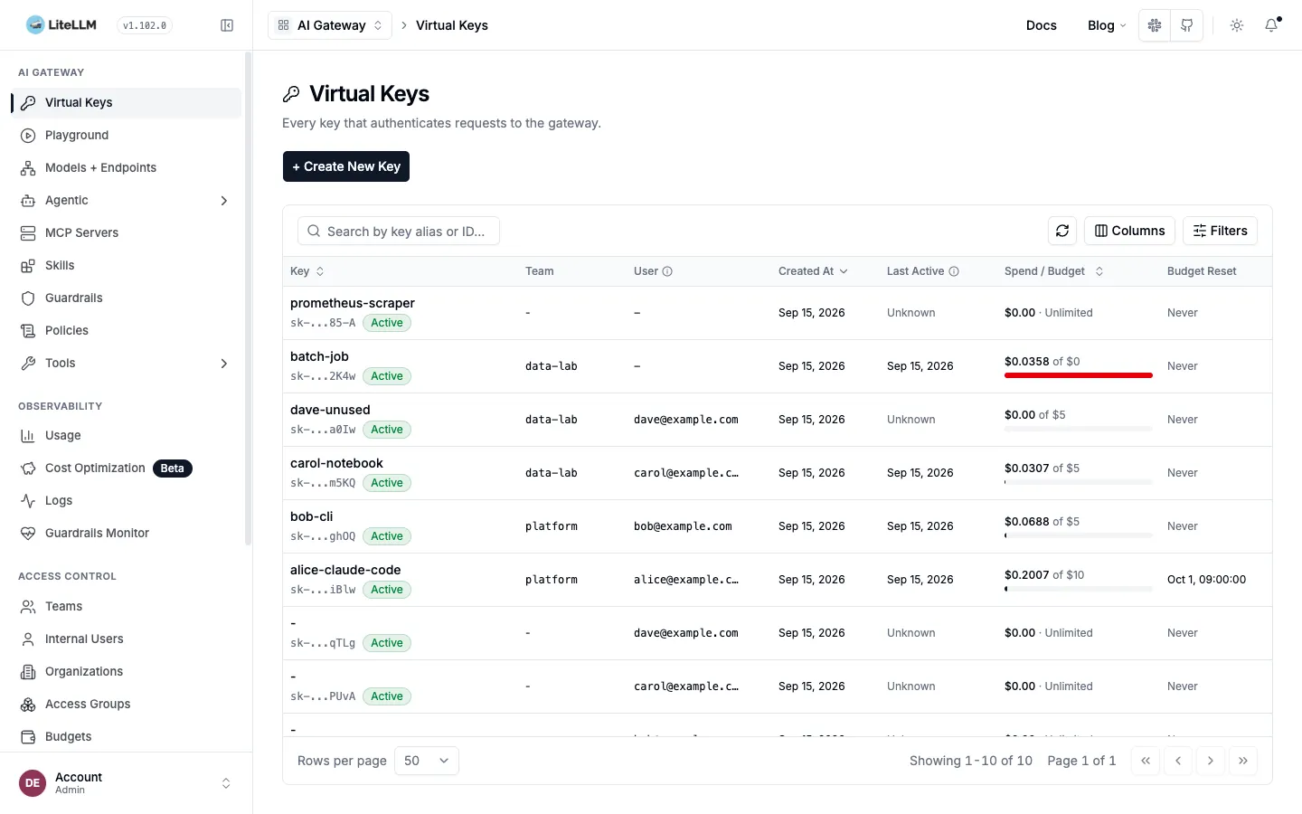1302x814 pixels.
Task: Go to the first page of results
Action: (1146, 761)
